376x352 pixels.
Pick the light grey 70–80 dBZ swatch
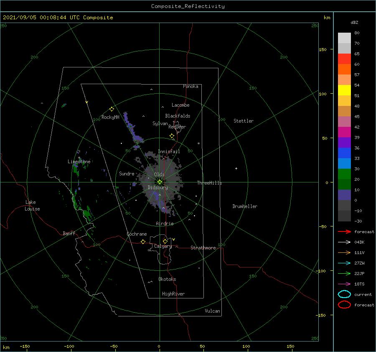344,38
